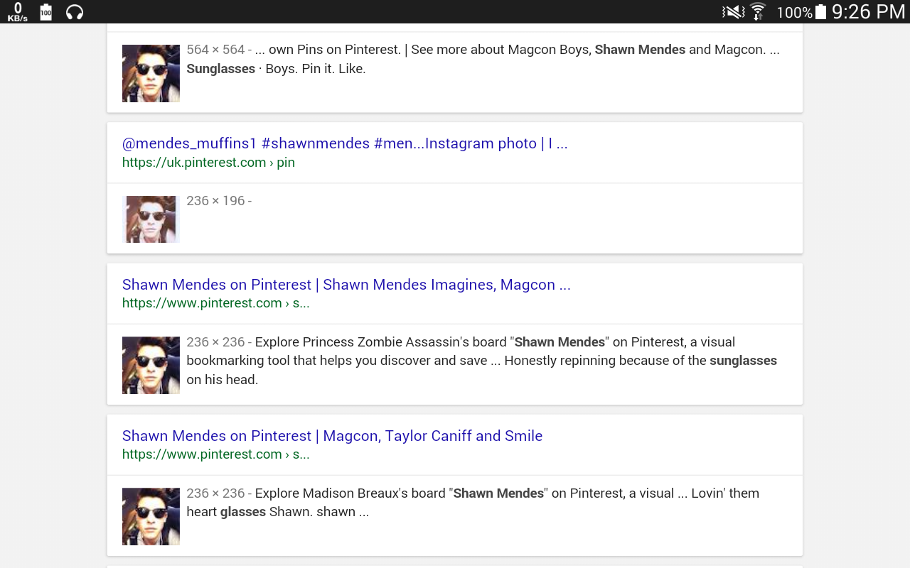Tap the network speed KB/s indicator
This screenshot has width=910, height=568.
[x=18, y=12]
